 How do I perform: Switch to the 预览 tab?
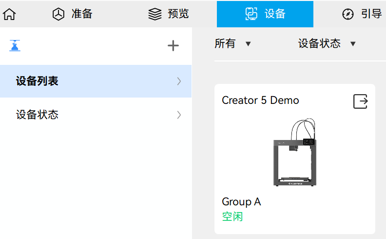point(168,14)
